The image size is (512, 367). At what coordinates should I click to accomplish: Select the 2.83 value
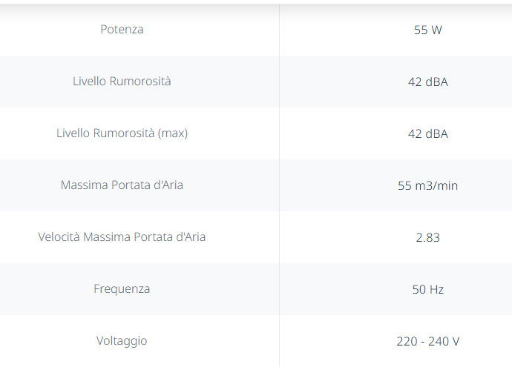click(427, 238)
